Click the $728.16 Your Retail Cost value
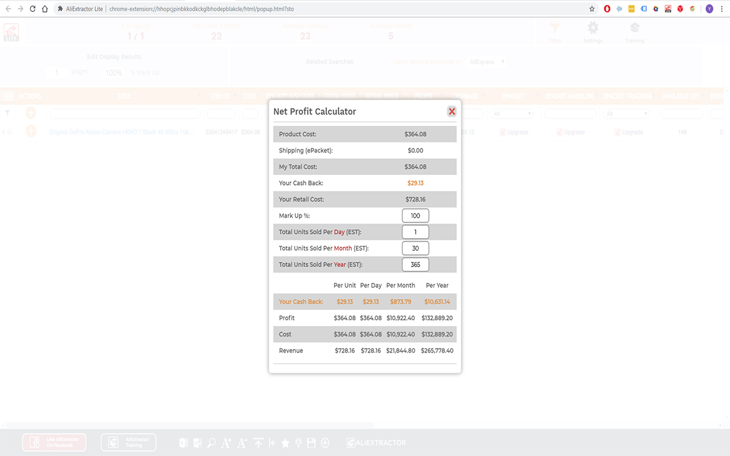The image size is (730, 456). tap(415, 199)
